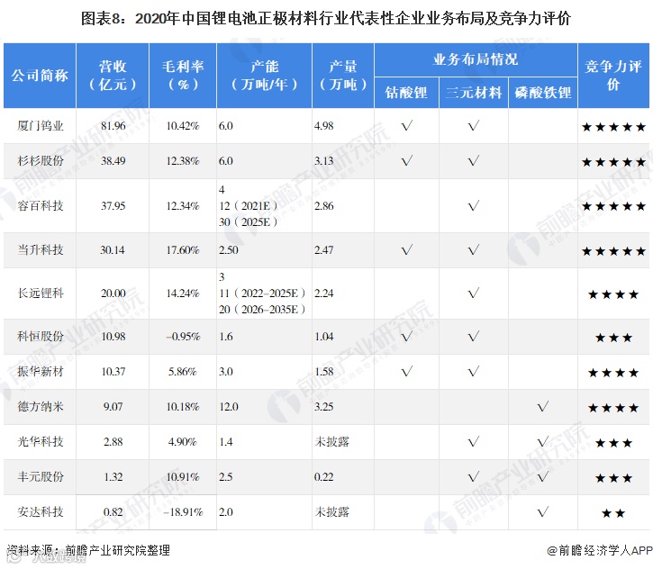The width and height of the screenshot is (653, 569).
Task: Click 长远锂科 four-star rating
Action: [613, 294]
